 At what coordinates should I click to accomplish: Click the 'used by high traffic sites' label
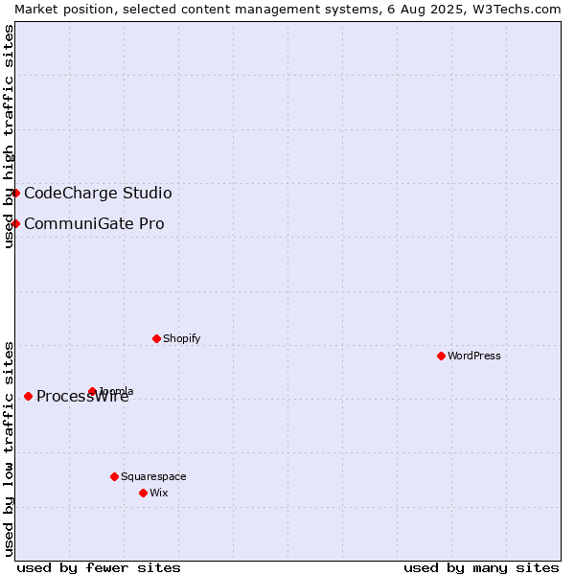click(9, 136)
